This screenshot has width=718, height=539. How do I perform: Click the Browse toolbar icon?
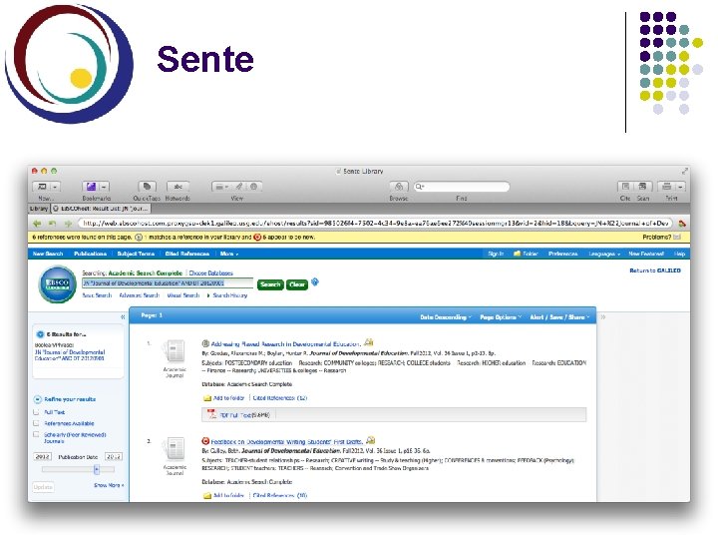click(399, 187)
